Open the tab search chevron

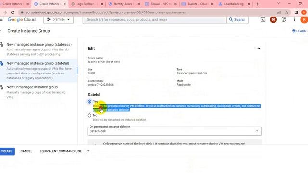pos(278,3)
